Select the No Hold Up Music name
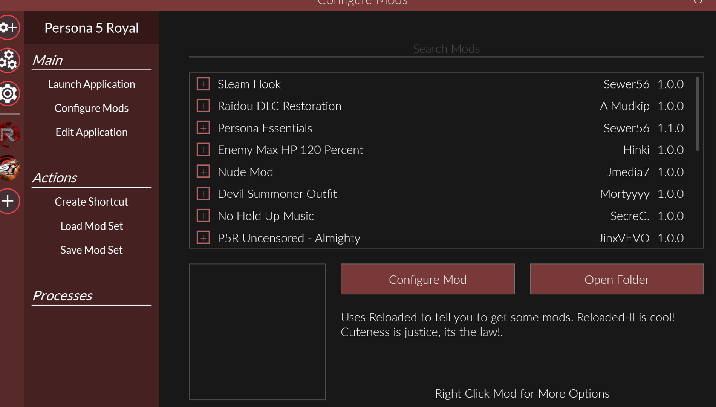This screenshot has width=716, height=407. pyautogui.click(x=266, y=216)
